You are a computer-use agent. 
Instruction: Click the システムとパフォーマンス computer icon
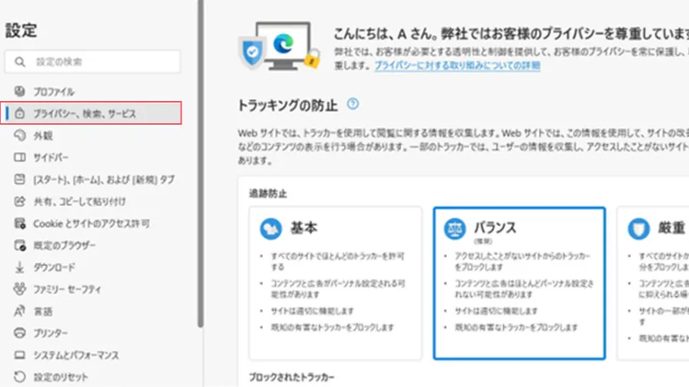pos(20,355)
